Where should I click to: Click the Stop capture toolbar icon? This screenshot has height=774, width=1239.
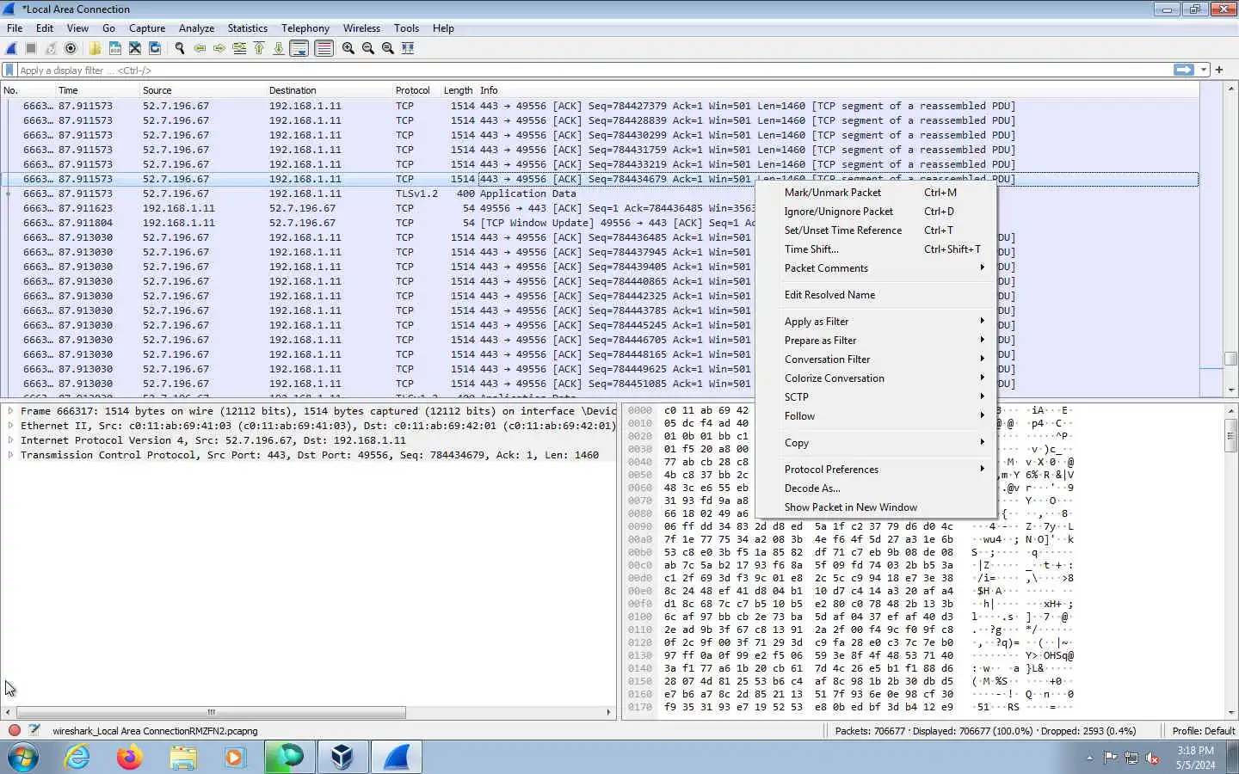pyautogui.click(x=31, y=48)
